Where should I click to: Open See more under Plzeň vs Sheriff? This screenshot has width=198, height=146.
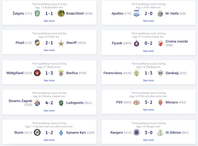tap(49, 50)
